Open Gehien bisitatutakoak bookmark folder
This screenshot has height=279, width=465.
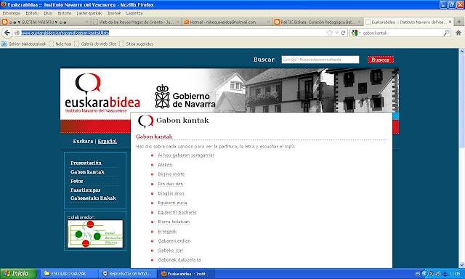(24, 44)
